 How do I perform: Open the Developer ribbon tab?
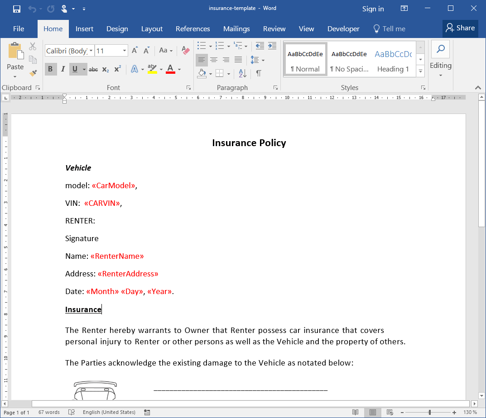point(343,28)
